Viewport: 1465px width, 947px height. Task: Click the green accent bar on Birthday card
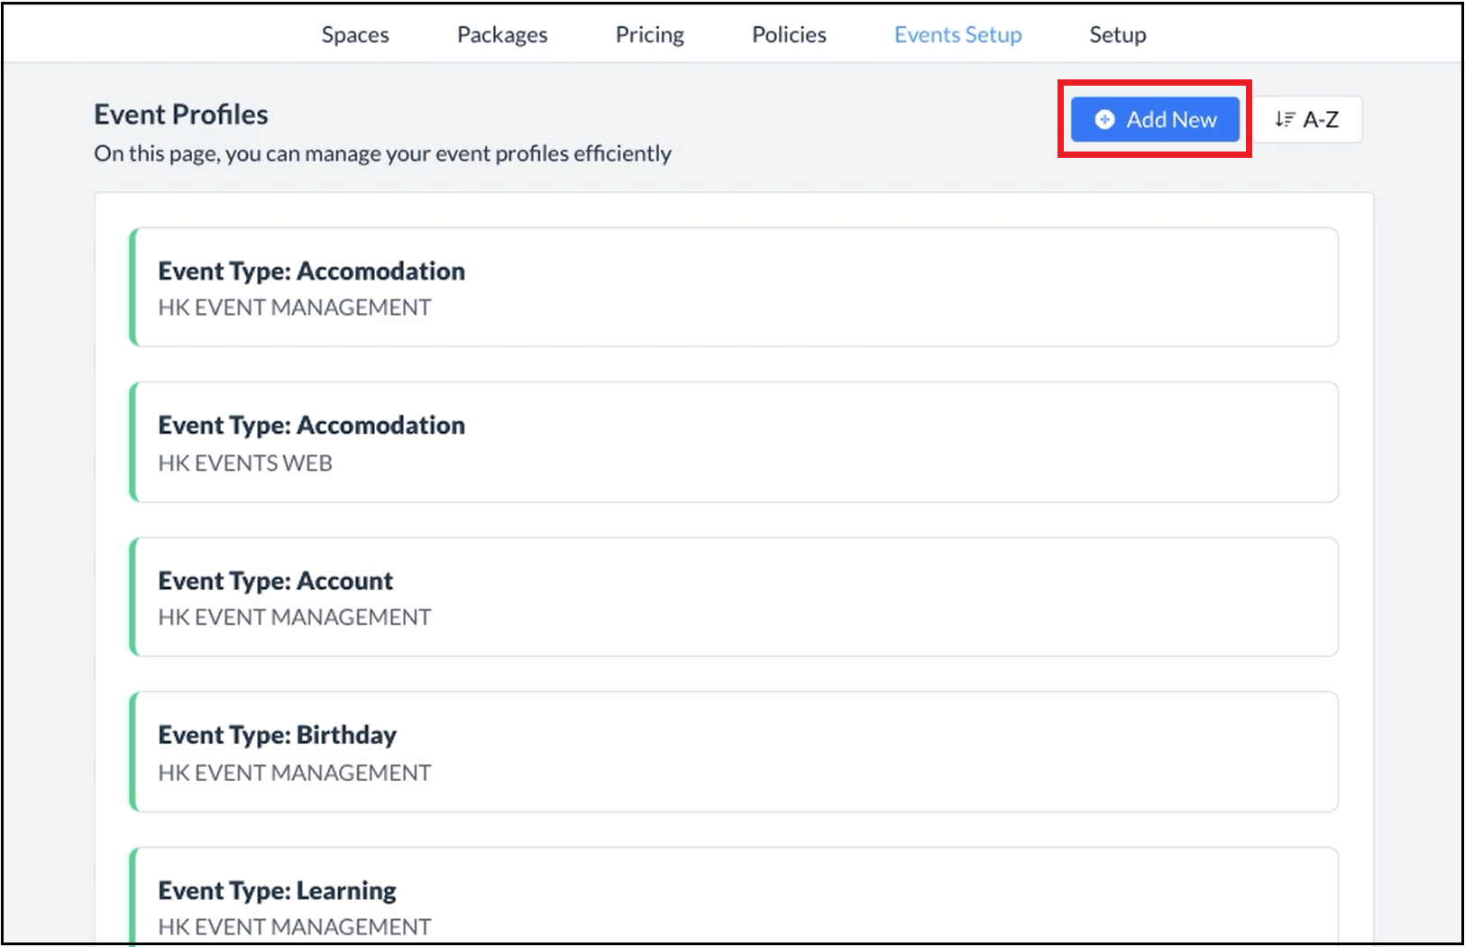pos(133,751)
